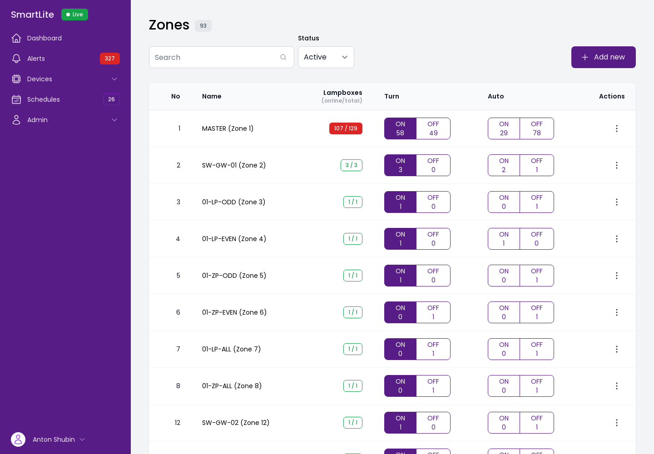The height and width of the screenshot is (454, 654).
Task: Open actions menu for SW-GW-01 (Zone 2)
Action: (x=617, y=165)
